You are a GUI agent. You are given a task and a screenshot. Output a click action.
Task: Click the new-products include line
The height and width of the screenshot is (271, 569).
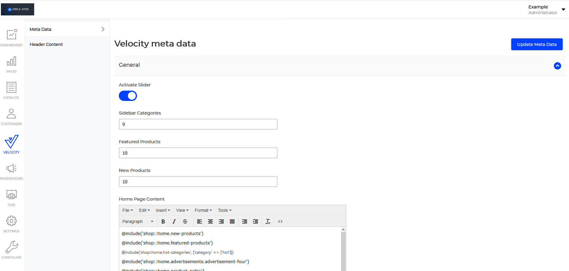point(163,234)
